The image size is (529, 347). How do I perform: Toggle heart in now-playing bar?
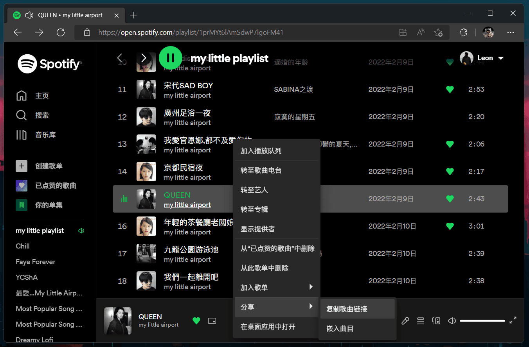click(196, 321)
